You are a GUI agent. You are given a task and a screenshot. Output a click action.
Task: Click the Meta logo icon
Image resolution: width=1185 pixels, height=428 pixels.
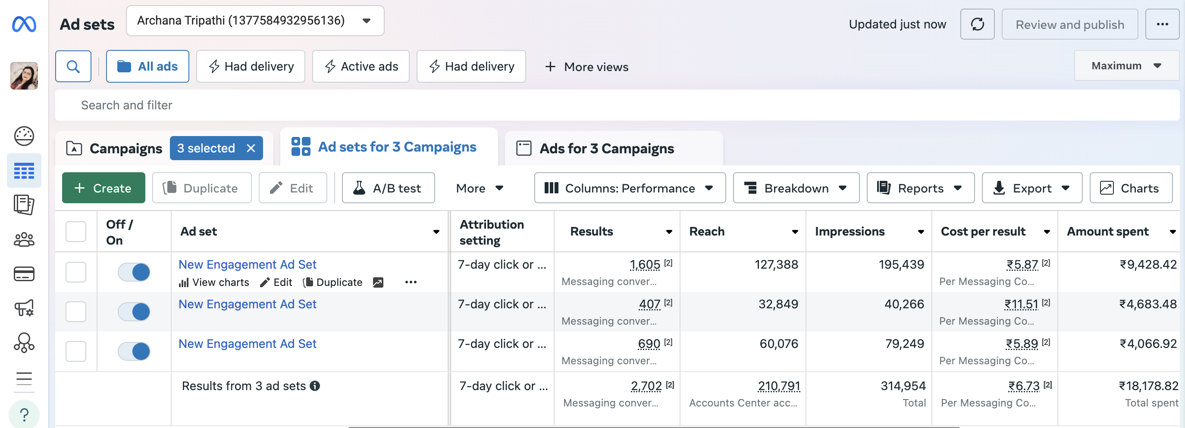pos(24,24)
